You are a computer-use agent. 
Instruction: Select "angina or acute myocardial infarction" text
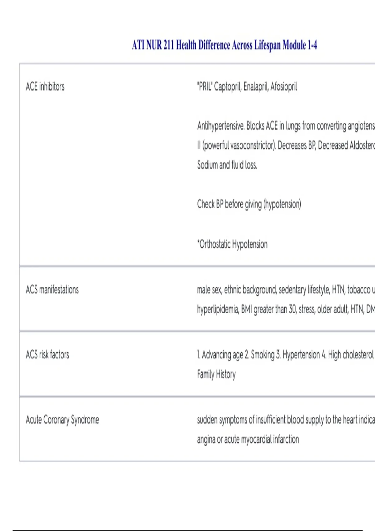(x=248, y=439)
